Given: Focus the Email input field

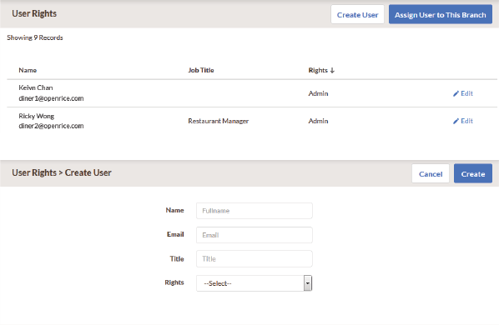Looking at the screenshot, I should (255, 235).
